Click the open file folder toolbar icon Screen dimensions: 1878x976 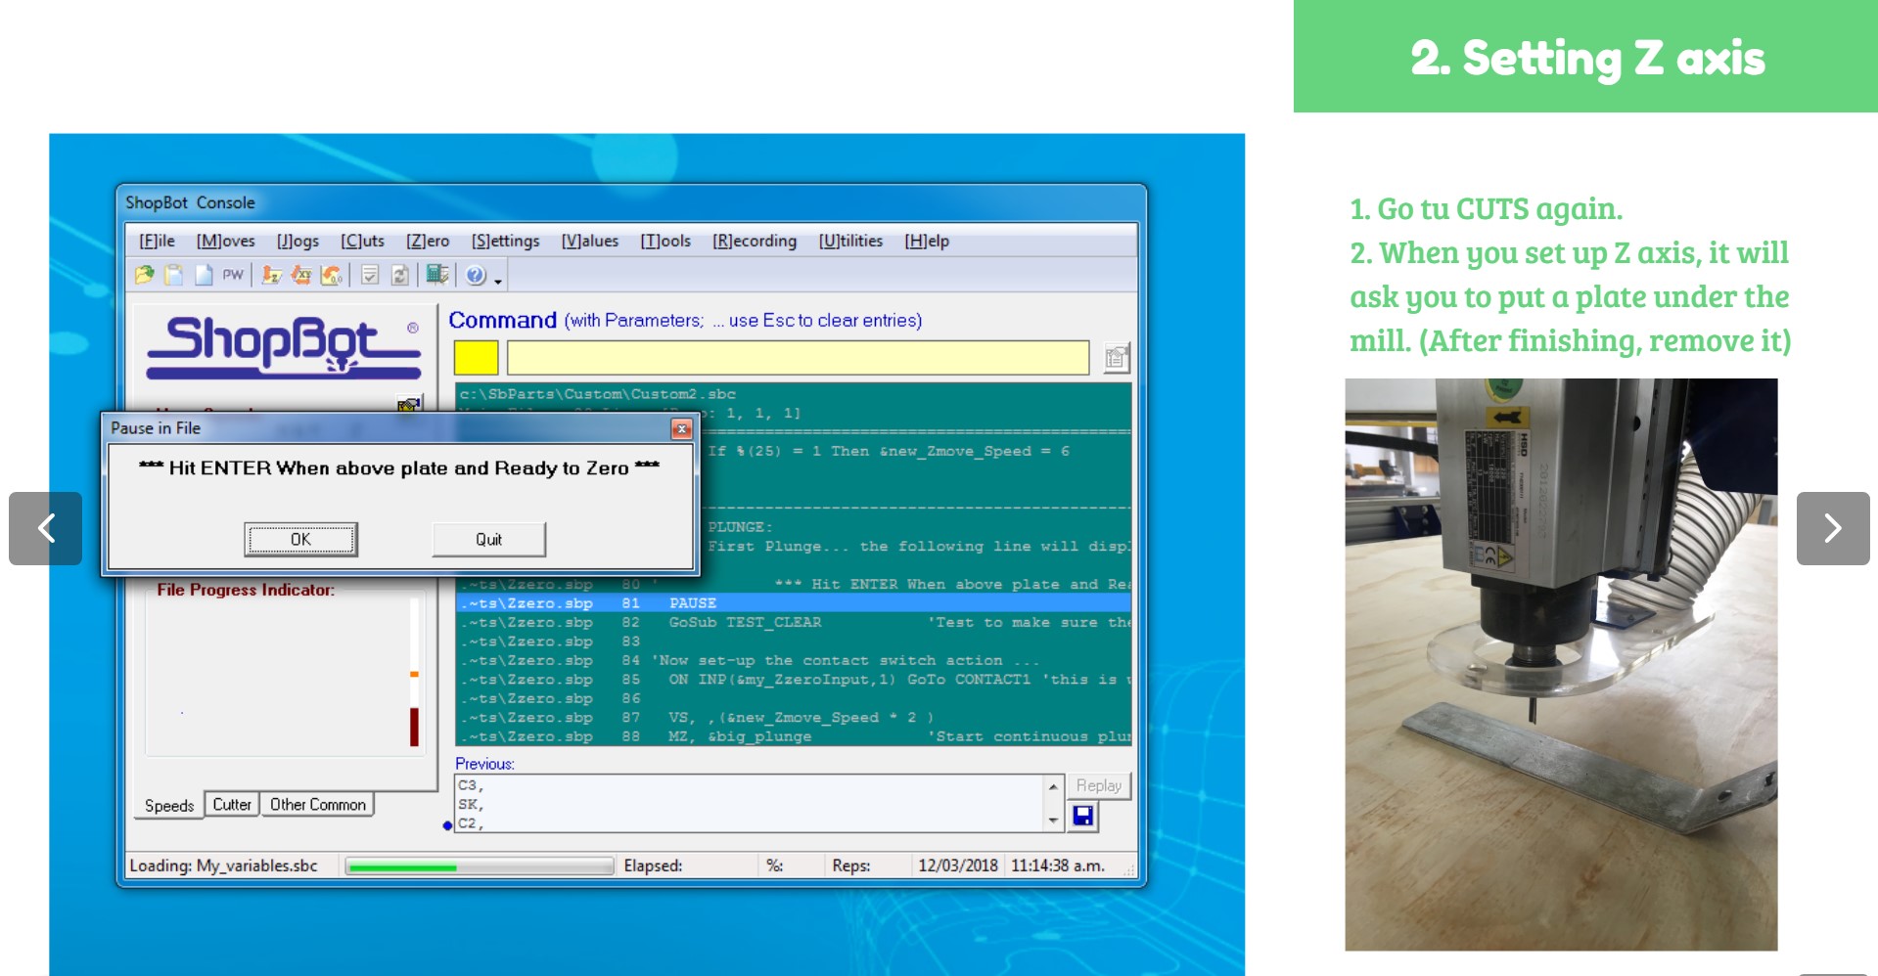coord(145,276)
